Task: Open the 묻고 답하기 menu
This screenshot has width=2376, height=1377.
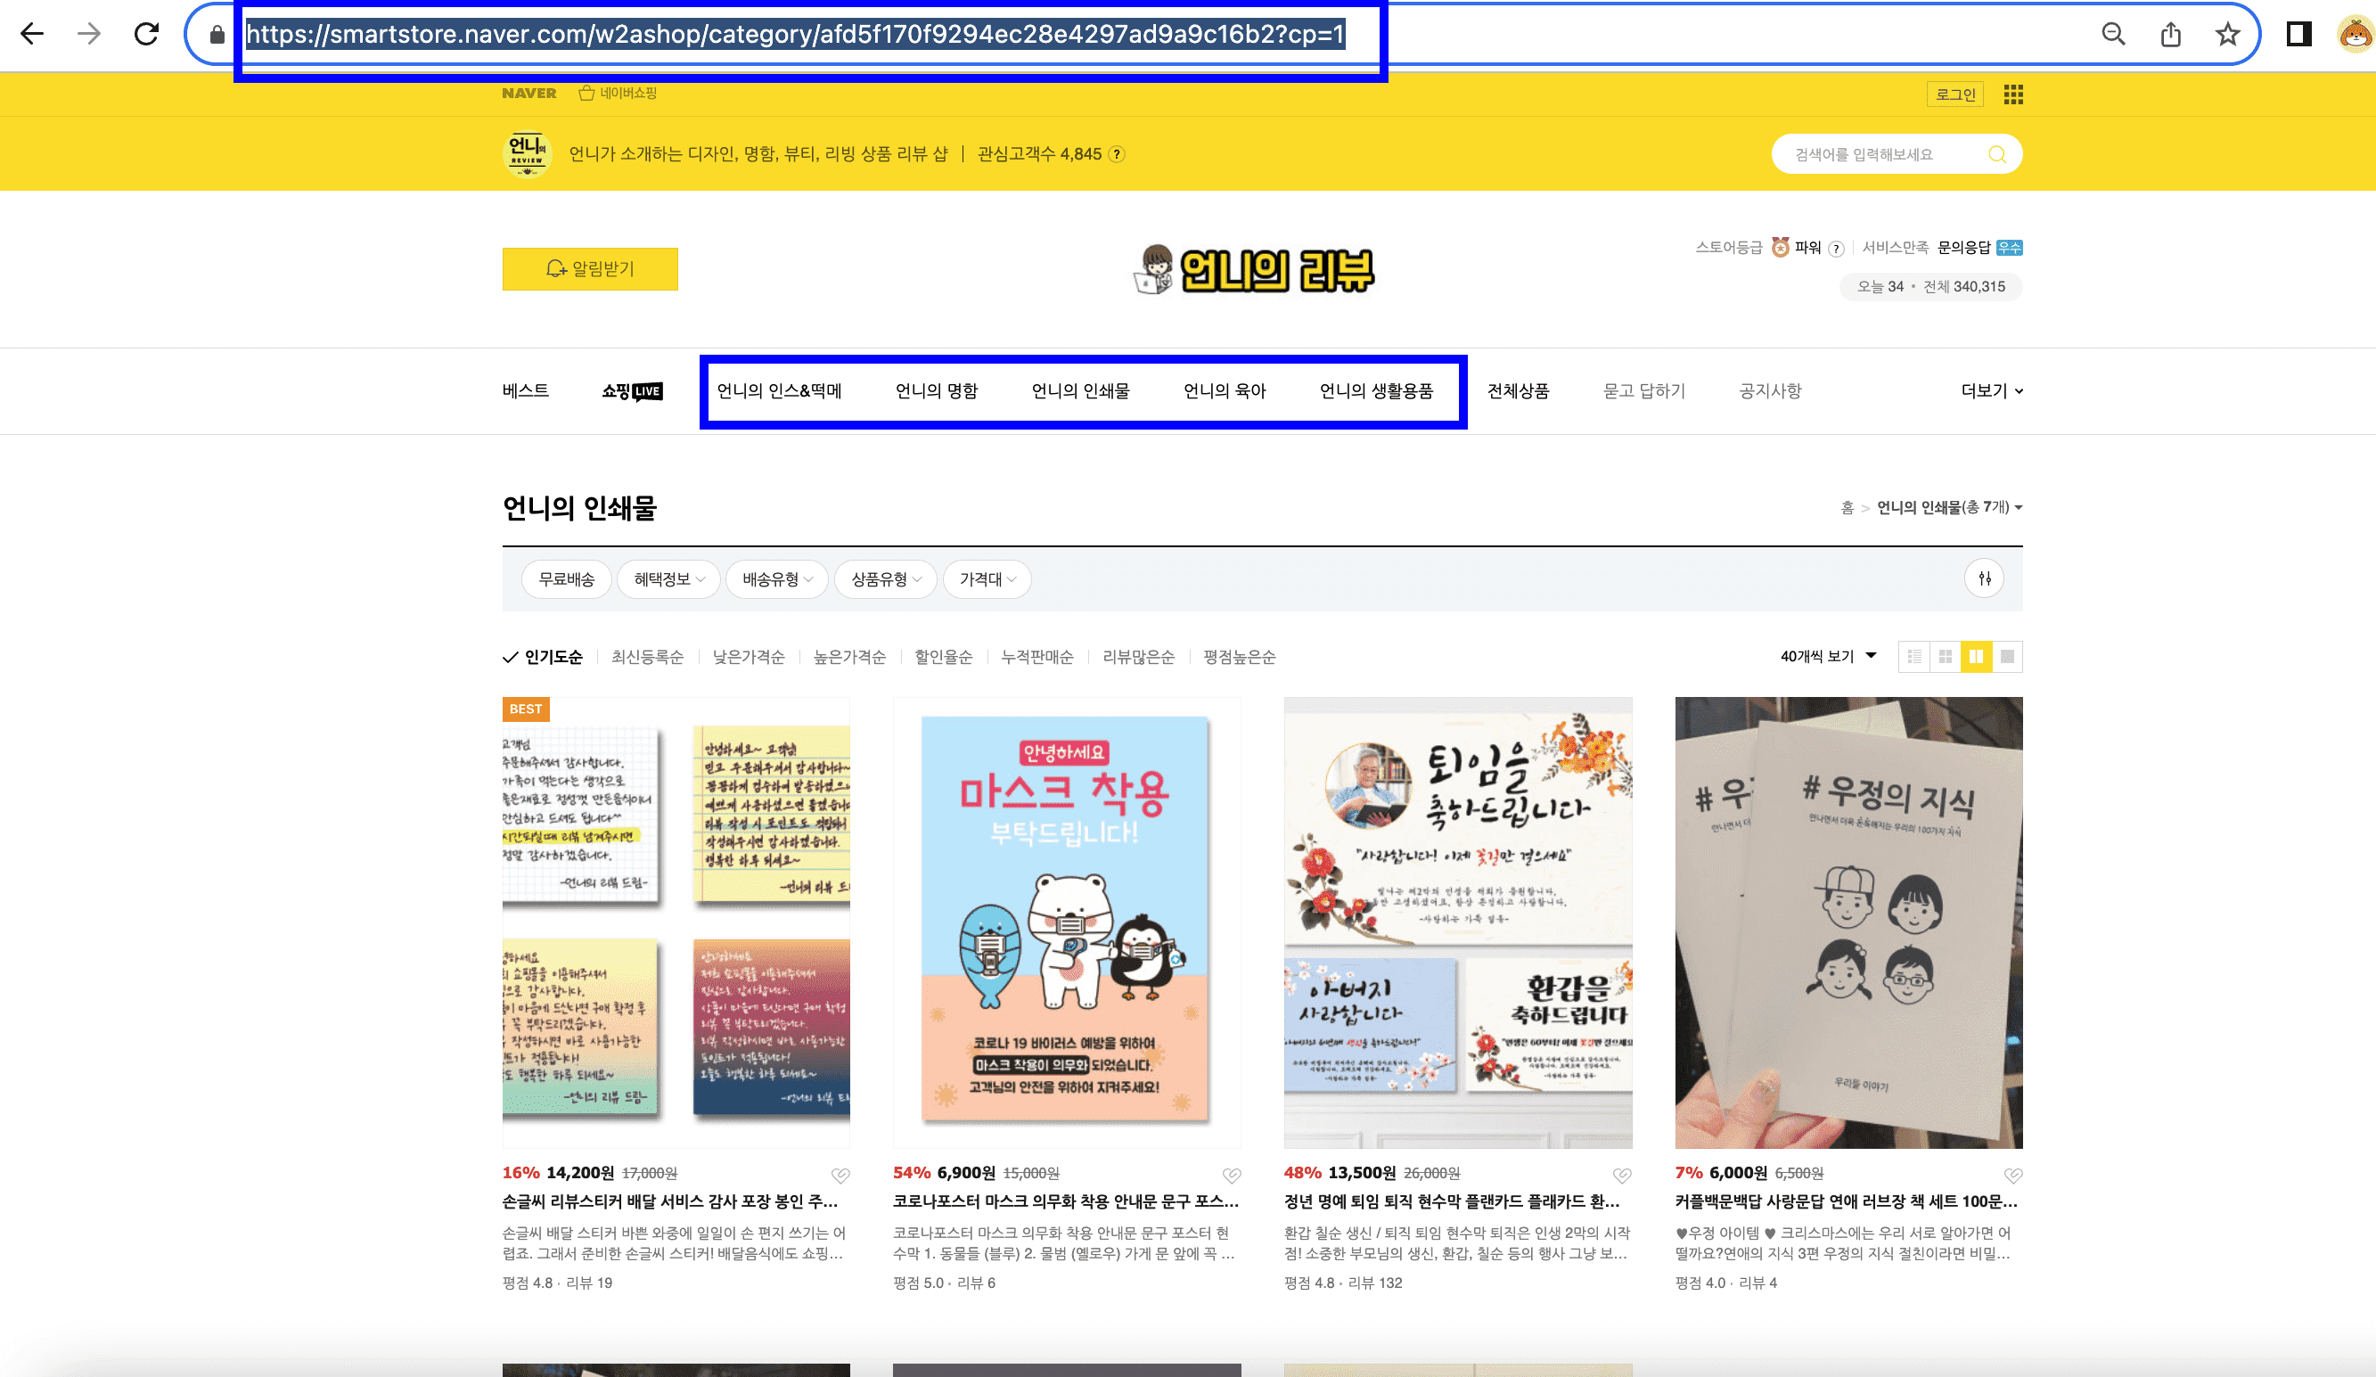Action: click(1643, 390)
